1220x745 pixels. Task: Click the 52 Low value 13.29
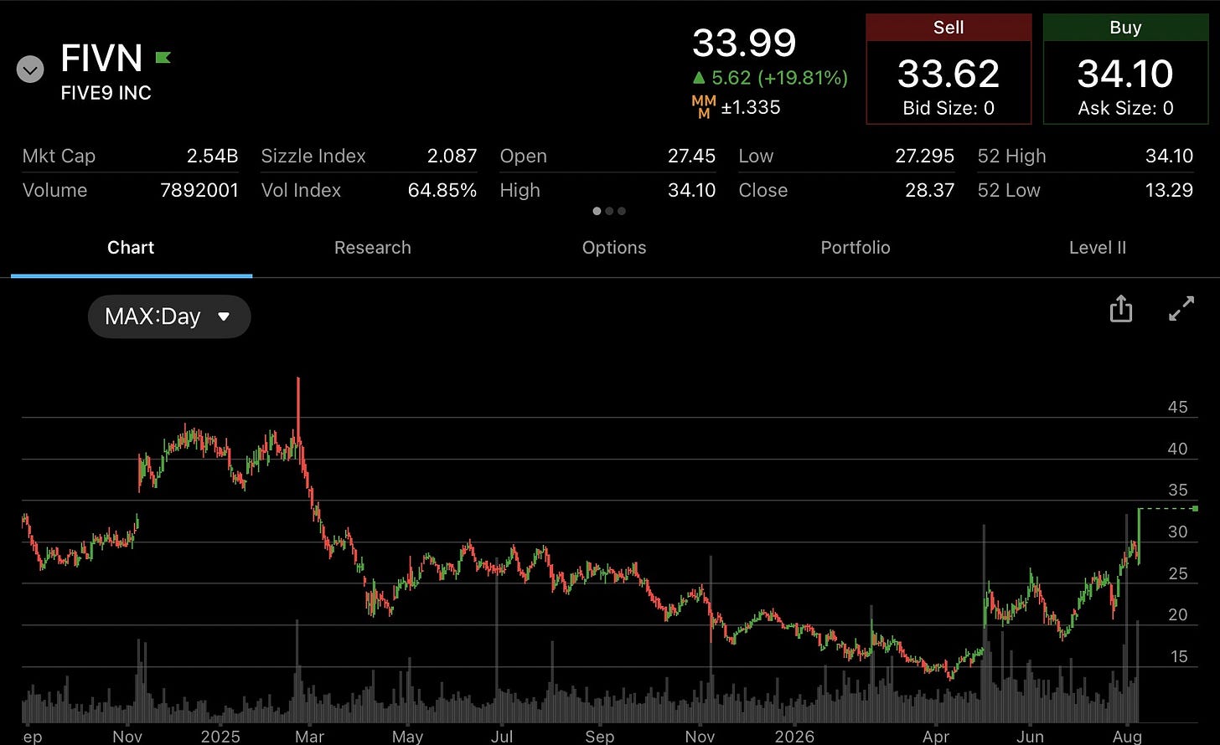[x=1170, y=190]
